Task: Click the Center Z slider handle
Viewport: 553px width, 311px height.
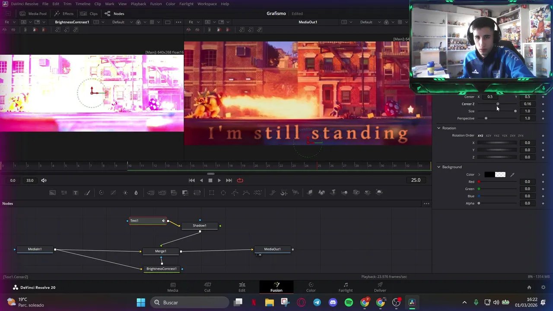Action: pyautogui.click(x=498, y=104)
